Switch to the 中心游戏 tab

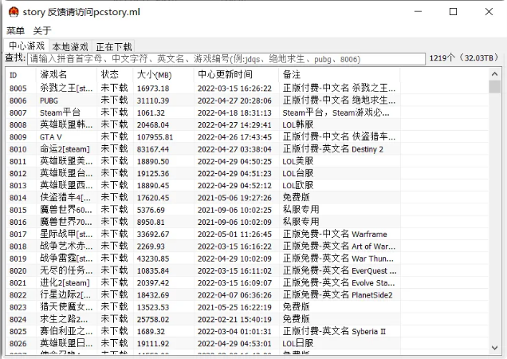tap(28, 46)
